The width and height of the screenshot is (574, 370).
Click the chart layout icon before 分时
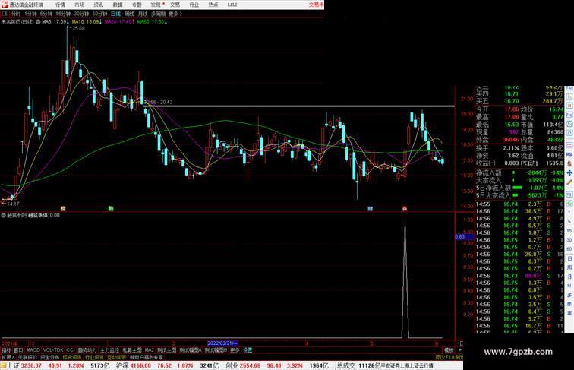[5, 14]
